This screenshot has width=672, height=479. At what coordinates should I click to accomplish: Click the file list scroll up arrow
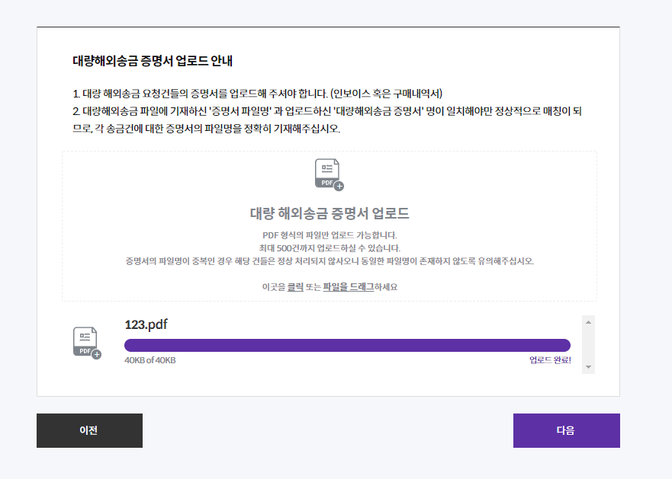tap(588, 322)
